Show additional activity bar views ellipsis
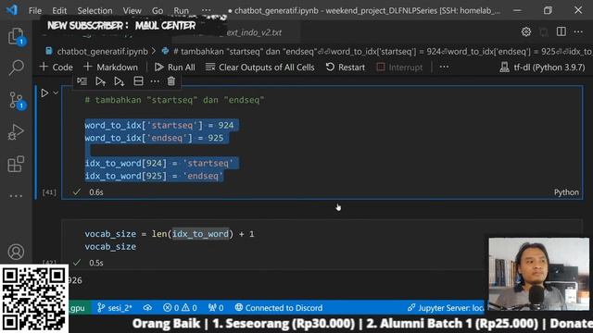The height and width of the screenshot is (333, 593). point(16,196)
